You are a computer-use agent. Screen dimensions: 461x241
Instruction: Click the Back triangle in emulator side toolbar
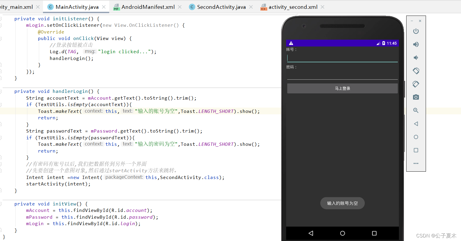(416, 124)
